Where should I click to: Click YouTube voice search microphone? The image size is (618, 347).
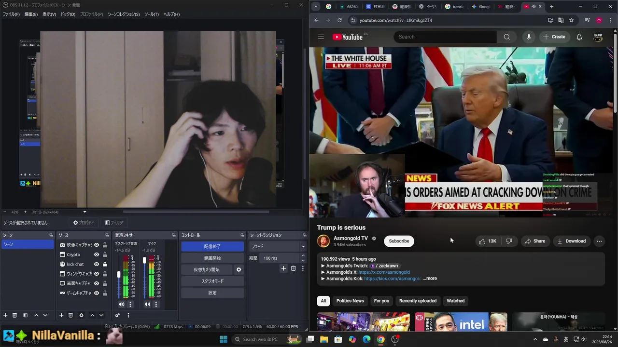(529, 37)
